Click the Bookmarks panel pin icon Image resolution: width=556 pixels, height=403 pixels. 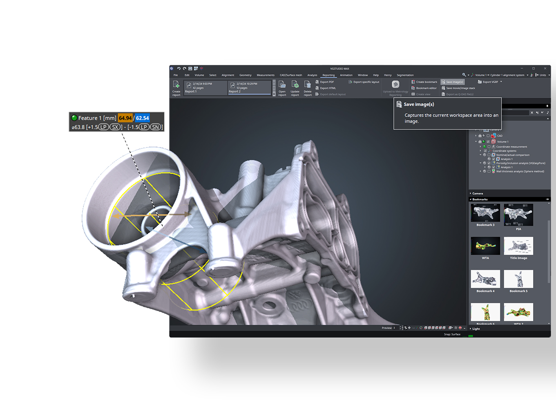[547, 199]
